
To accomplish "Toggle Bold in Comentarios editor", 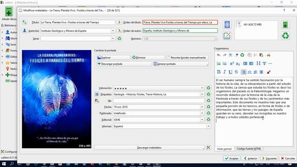I will point(219,72).
